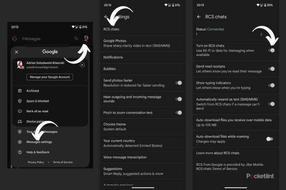Click the Help & feedback question icon
The height and width of the screenshot is (190, 286).
(20, 152)
